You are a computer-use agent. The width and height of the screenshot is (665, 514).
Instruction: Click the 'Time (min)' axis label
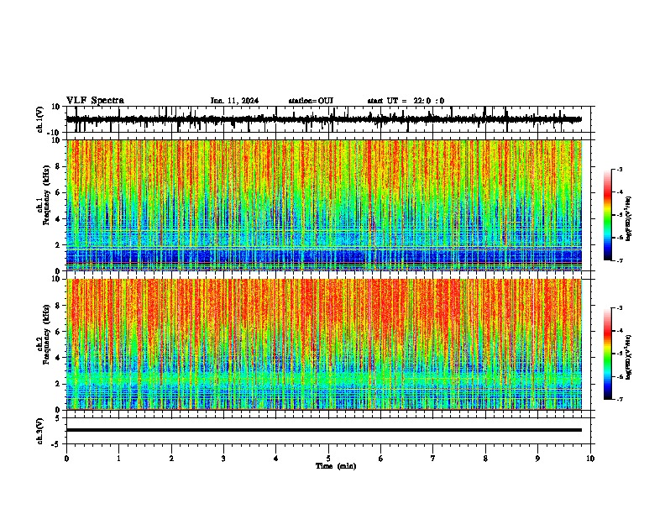pyautogui.click(x=336, y=466)
